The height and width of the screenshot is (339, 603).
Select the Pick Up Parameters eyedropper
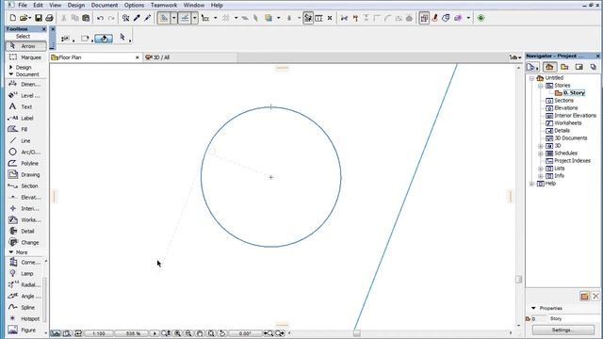[x=137, y=18]
